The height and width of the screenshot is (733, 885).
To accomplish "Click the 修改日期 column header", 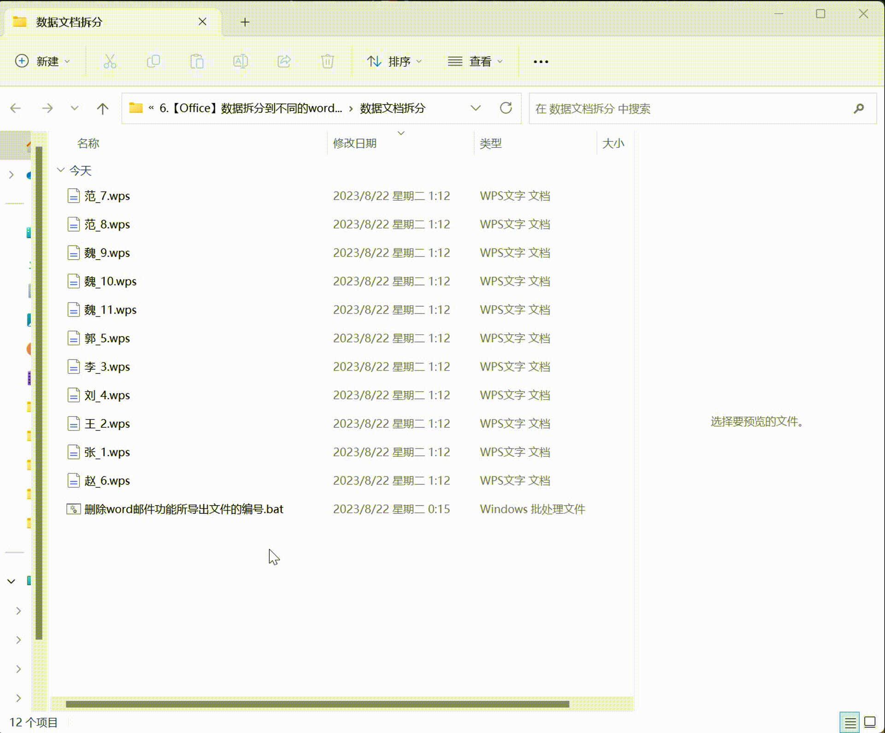I will (354, 143).
